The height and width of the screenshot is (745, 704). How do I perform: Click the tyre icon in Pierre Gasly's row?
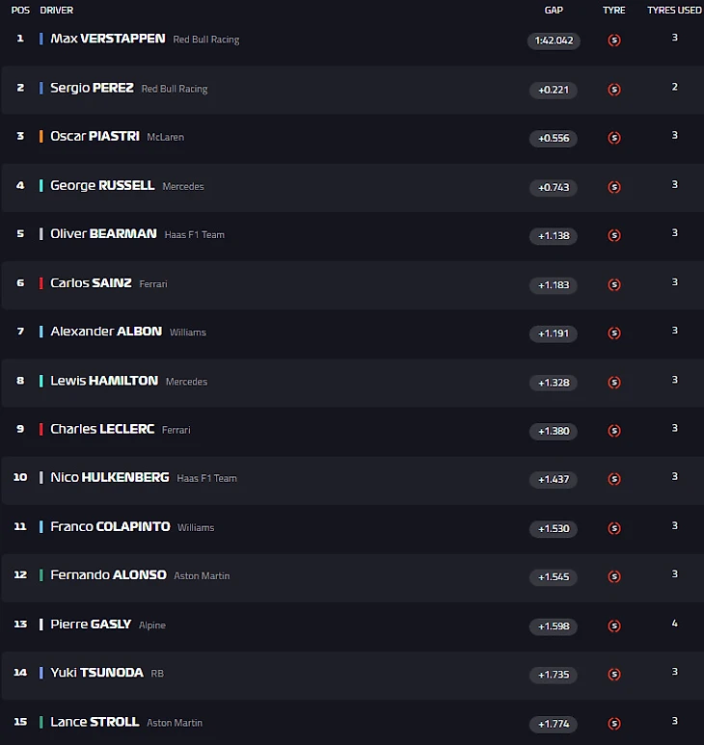tap(614, 625)
